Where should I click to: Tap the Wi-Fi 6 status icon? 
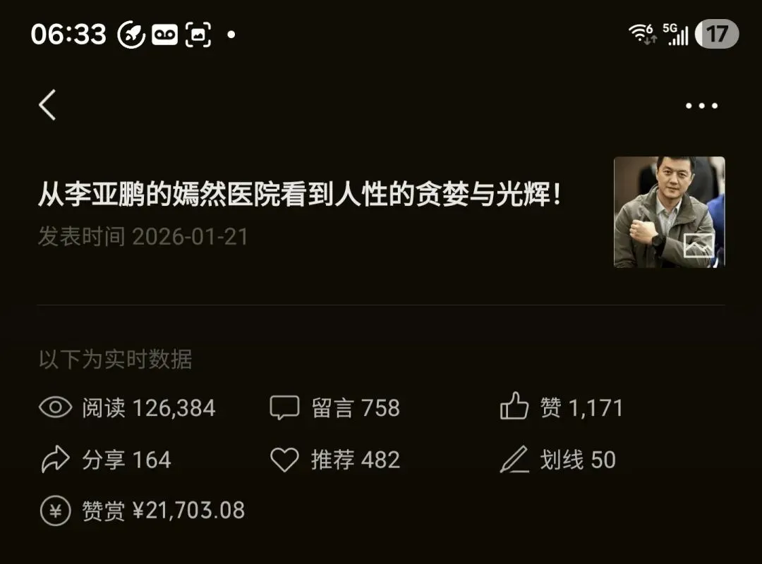pyautogui.click(x=643, y=34)
